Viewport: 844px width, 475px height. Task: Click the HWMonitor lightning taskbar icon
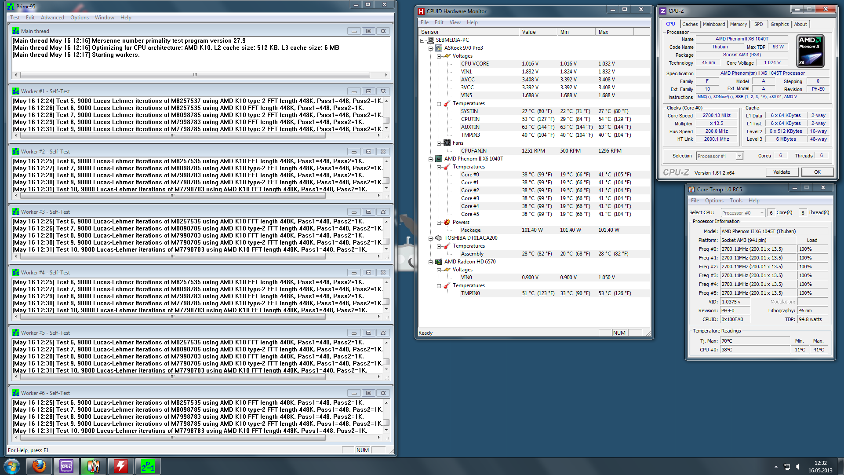click(120, 466)
